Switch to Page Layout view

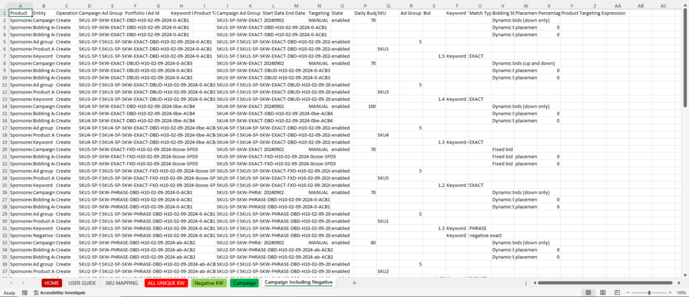click(x=603, y=293)
